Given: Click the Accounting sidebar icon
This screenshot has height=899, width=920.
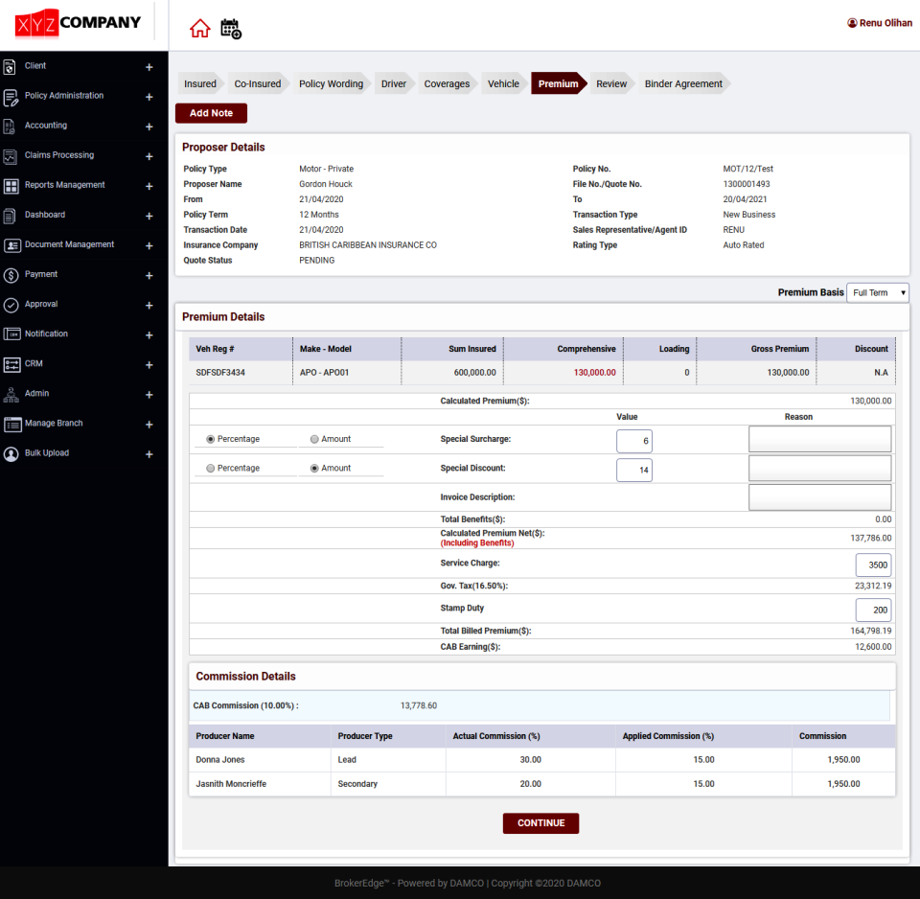Looking at the screenshot, I should (11, 125).
